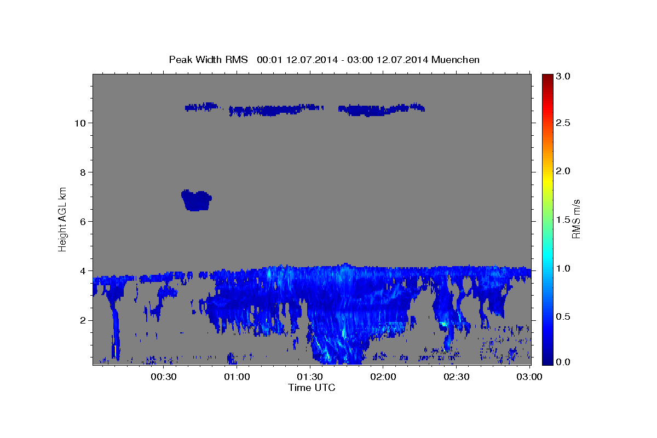Click the colorbar value 1.5
657x438 pixels.
pos(564,220)
